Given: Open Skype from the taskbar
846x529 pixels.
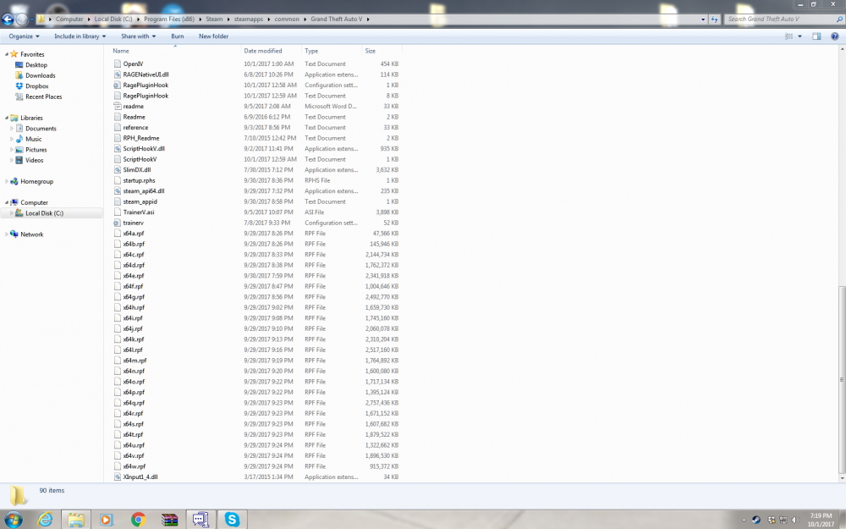Looking at the screenshot, I should [232, 520].
